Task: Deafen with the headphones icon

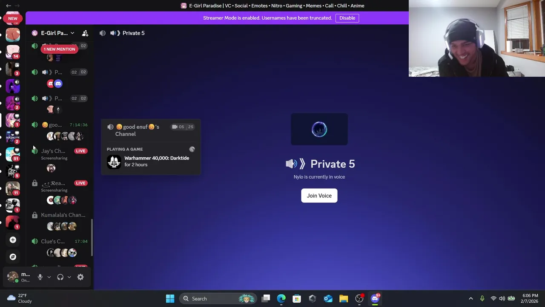Action: (x=60, y=277)
